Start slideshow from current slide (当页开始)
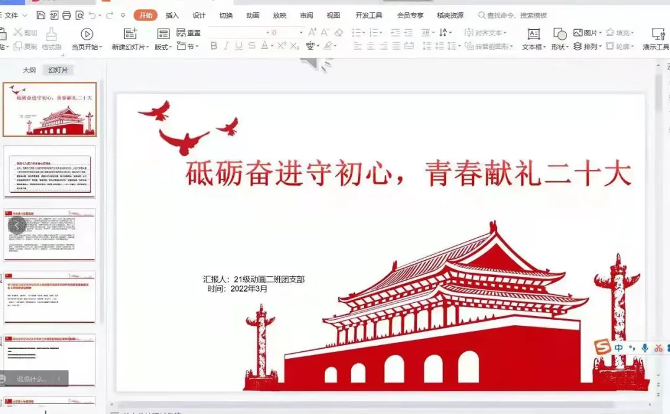670x414 pixels. [87, 35]
